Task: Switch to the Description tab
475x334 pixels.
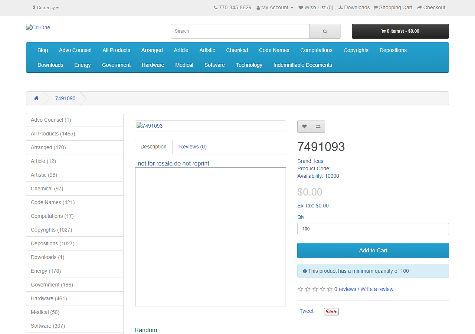Action: click(x=154, y=147)
